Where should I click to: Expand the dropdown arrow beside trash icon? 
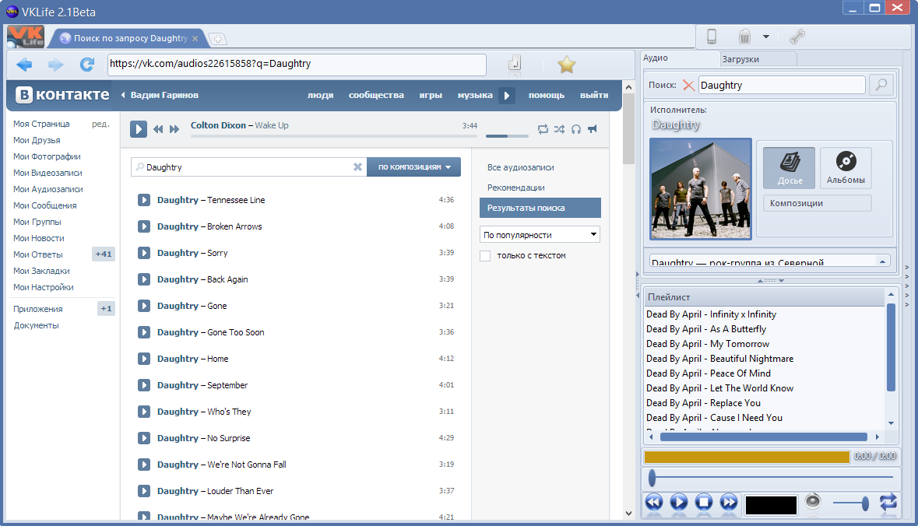click(766, 37)
